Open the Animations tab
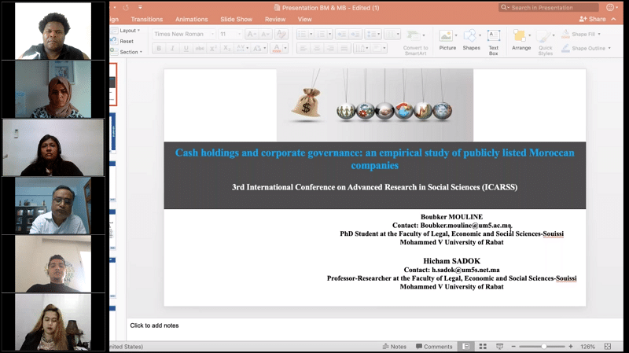Screen dimensions: 629x353 (x=191, y=19)
